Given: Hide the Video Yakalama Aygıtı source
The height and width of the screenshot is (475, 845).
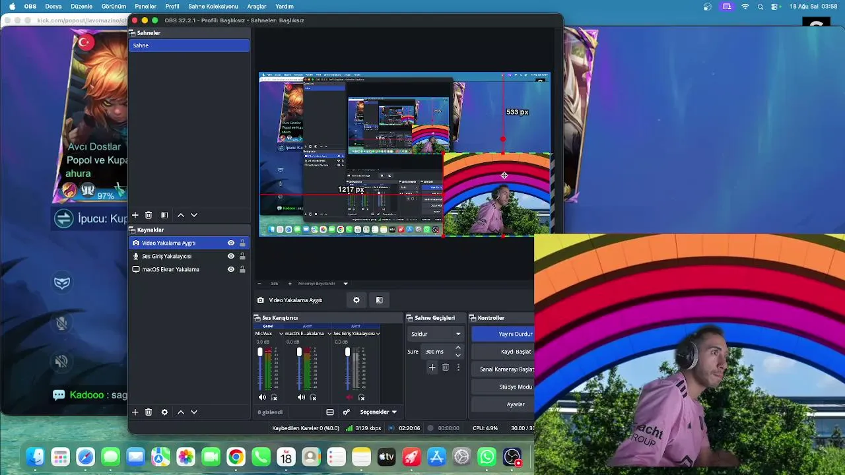Looking at the screenshot, I should click(x=231, y=243).
